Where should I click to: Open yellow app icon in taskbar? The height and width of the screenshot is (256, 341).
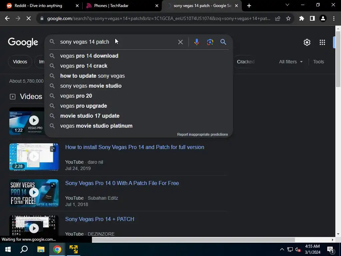pos(74,249)
